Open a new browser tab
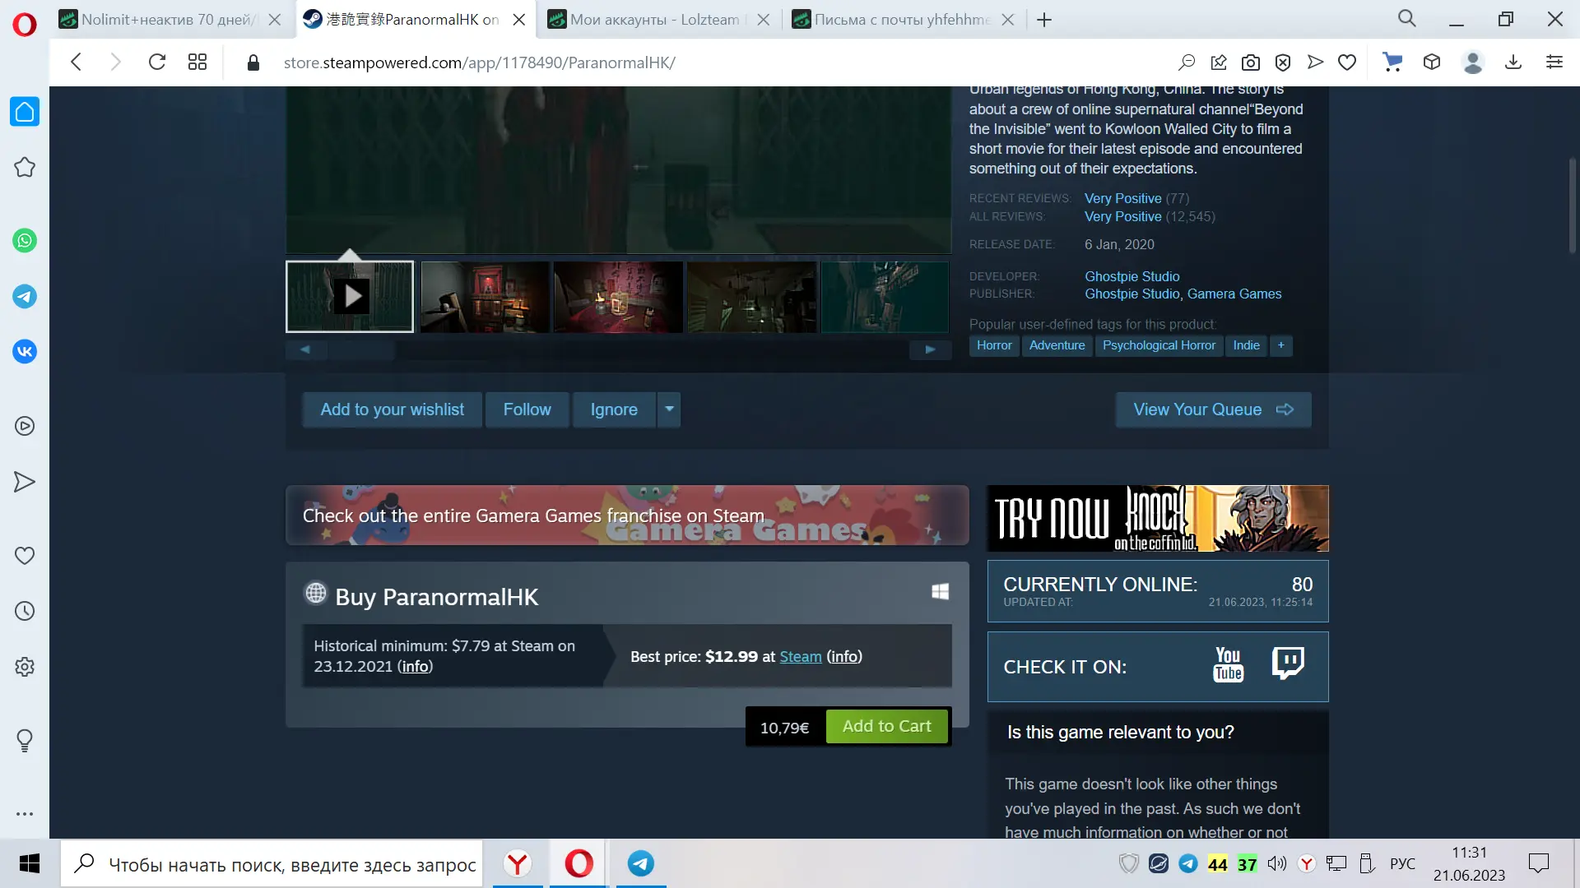The height and width of the screenshot is (888, 1580). pyautogui.click(x=1044, y=20)
